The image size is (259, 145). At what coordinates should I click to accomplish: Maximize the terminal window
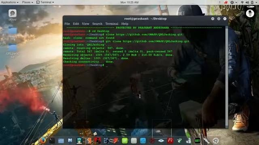point(219,19)
